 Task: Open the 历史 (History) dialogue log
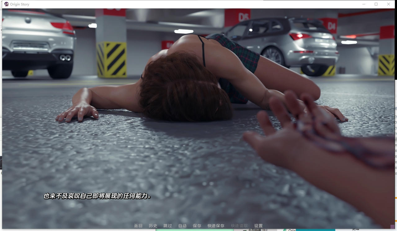(x=153, y=225)
